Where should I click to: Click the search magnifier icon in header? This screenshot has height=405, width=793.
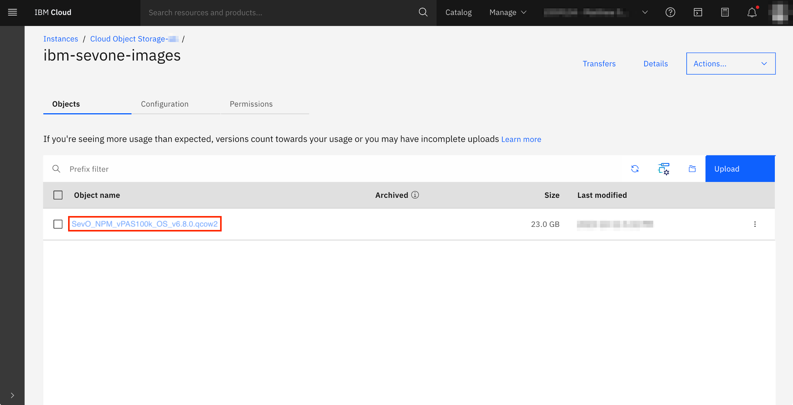(423, 12)
